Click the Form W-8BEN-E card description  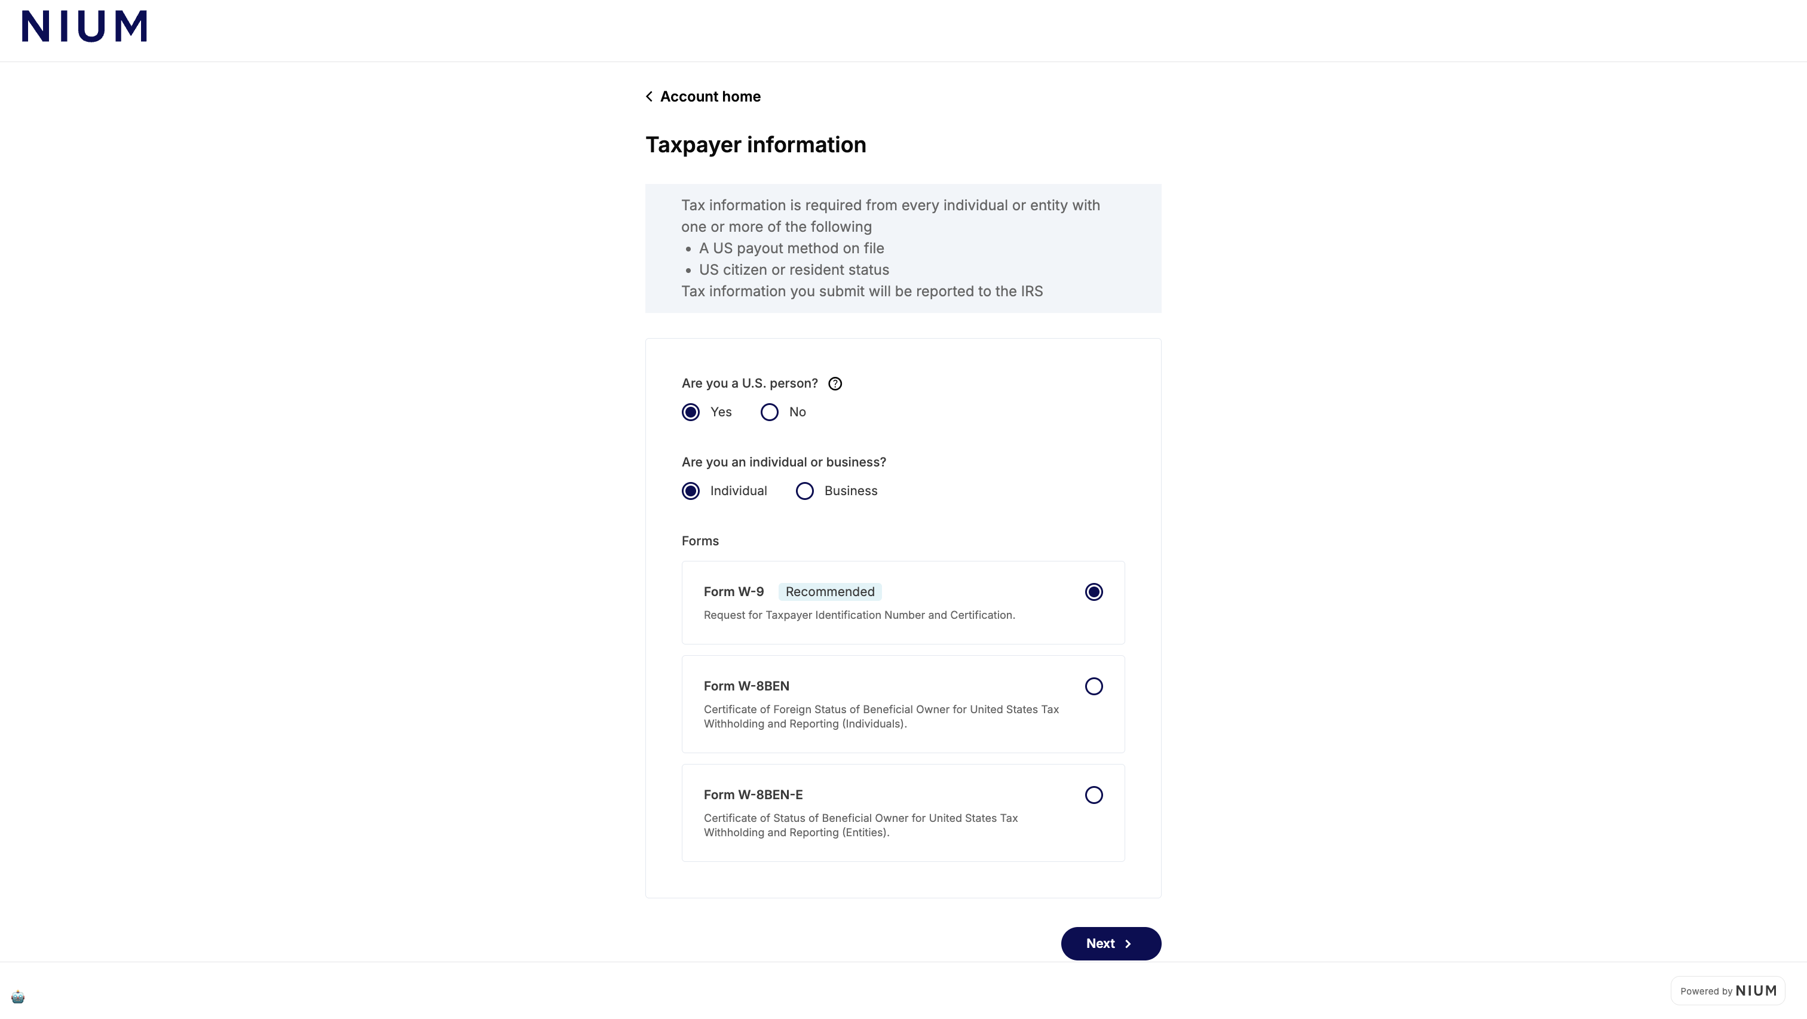pos(860,825)
